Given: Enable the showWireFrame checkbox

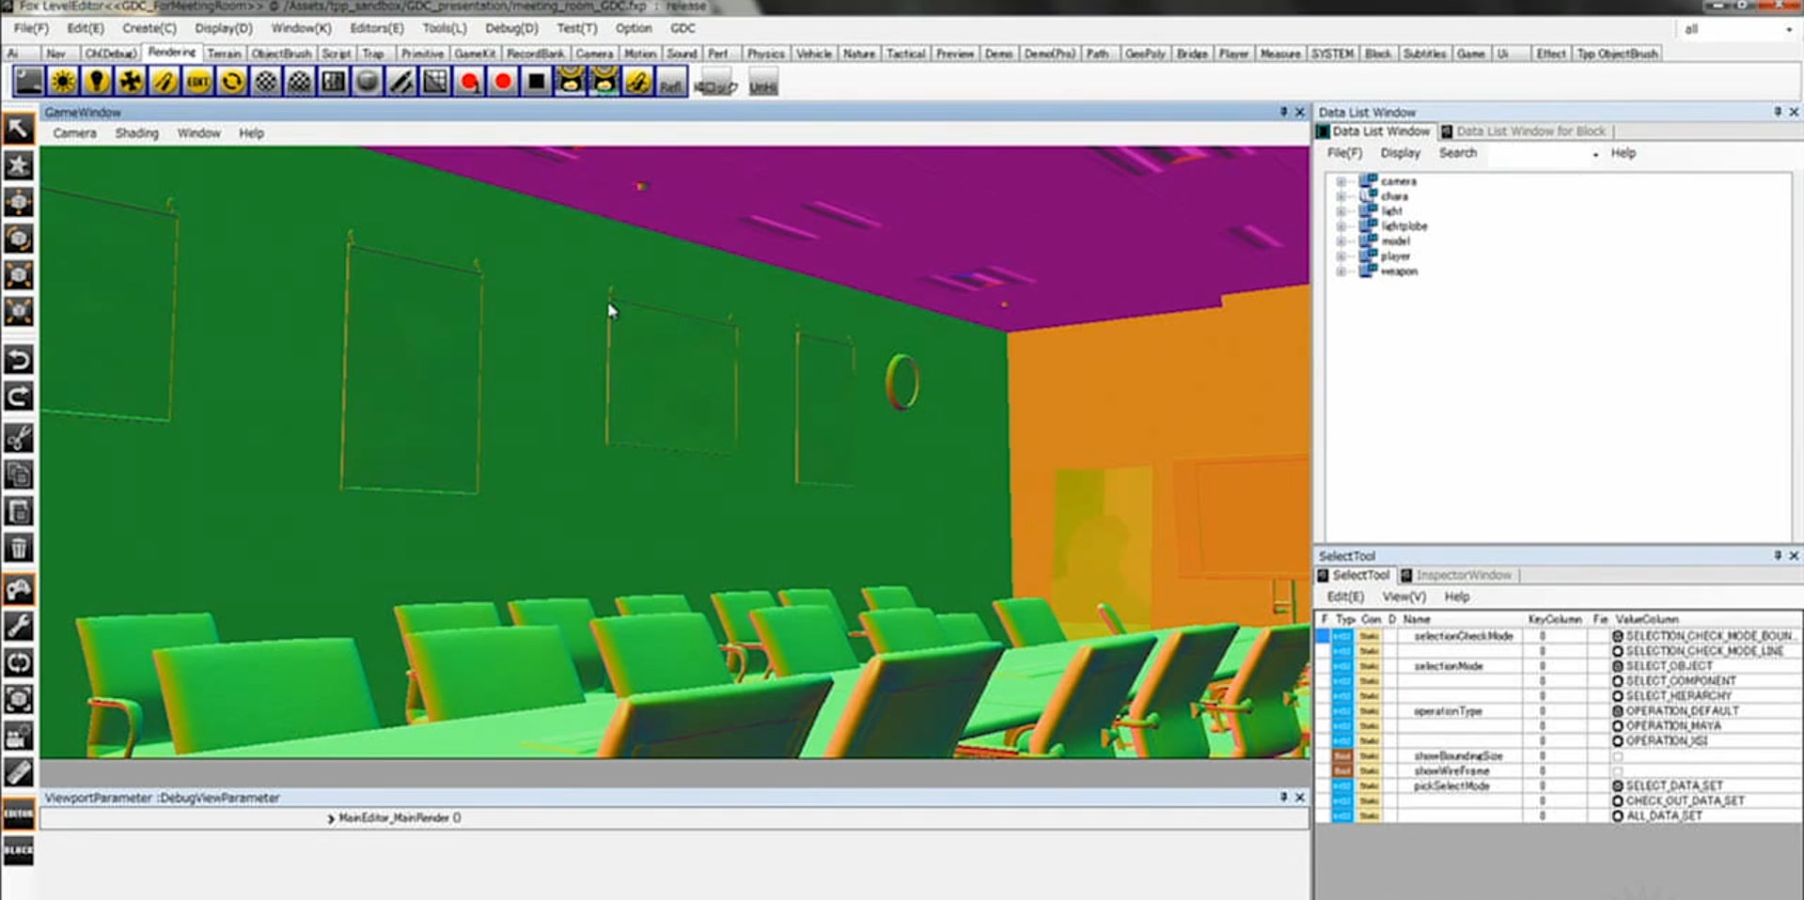Looking at the screenshot, I should (x=1618, y=771).
